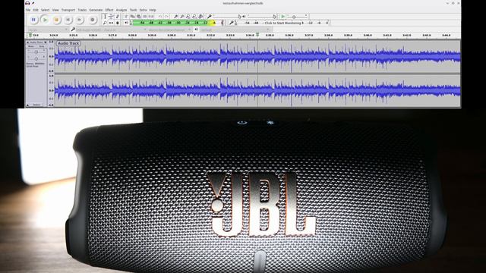486x273 pixels.
Task: Click the speaker icon in device toolbar
Action: pos(196,30)
